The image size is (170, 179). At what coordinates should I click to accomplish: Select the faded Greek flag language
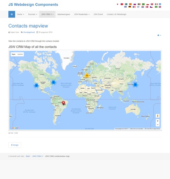point(126,7)
